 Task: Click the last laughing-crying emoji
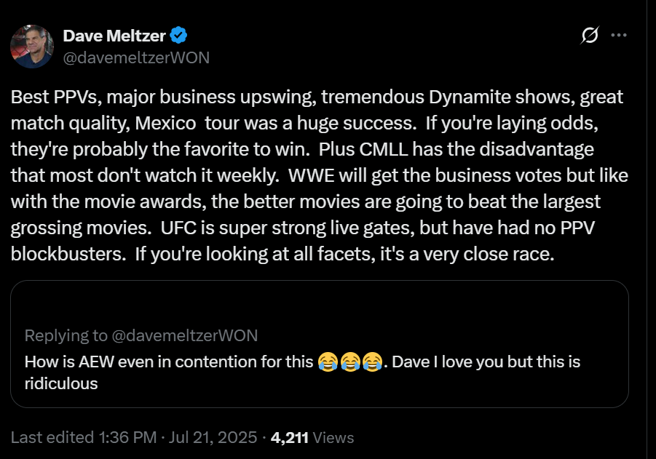(x=372, y=362)
